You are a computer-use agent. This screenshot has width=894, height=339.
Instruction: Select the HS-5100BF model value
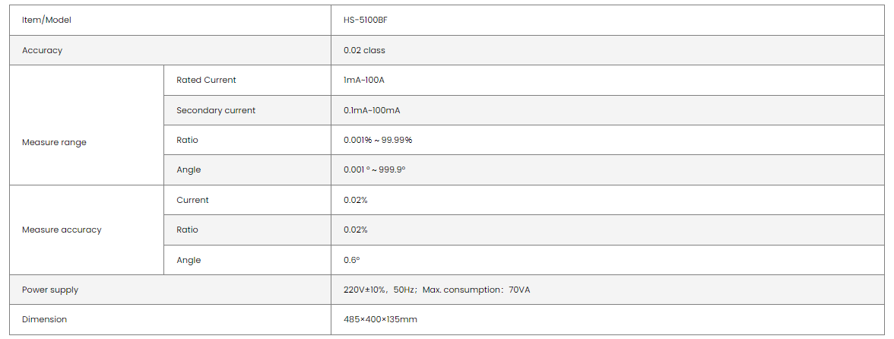366,21
